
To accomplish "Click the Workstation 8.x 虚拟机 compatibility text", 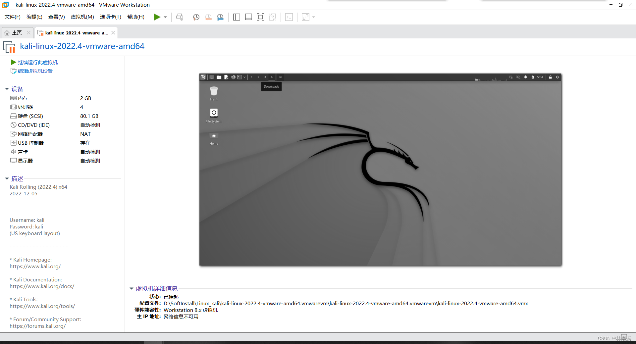I will click(x=190, y=310).
